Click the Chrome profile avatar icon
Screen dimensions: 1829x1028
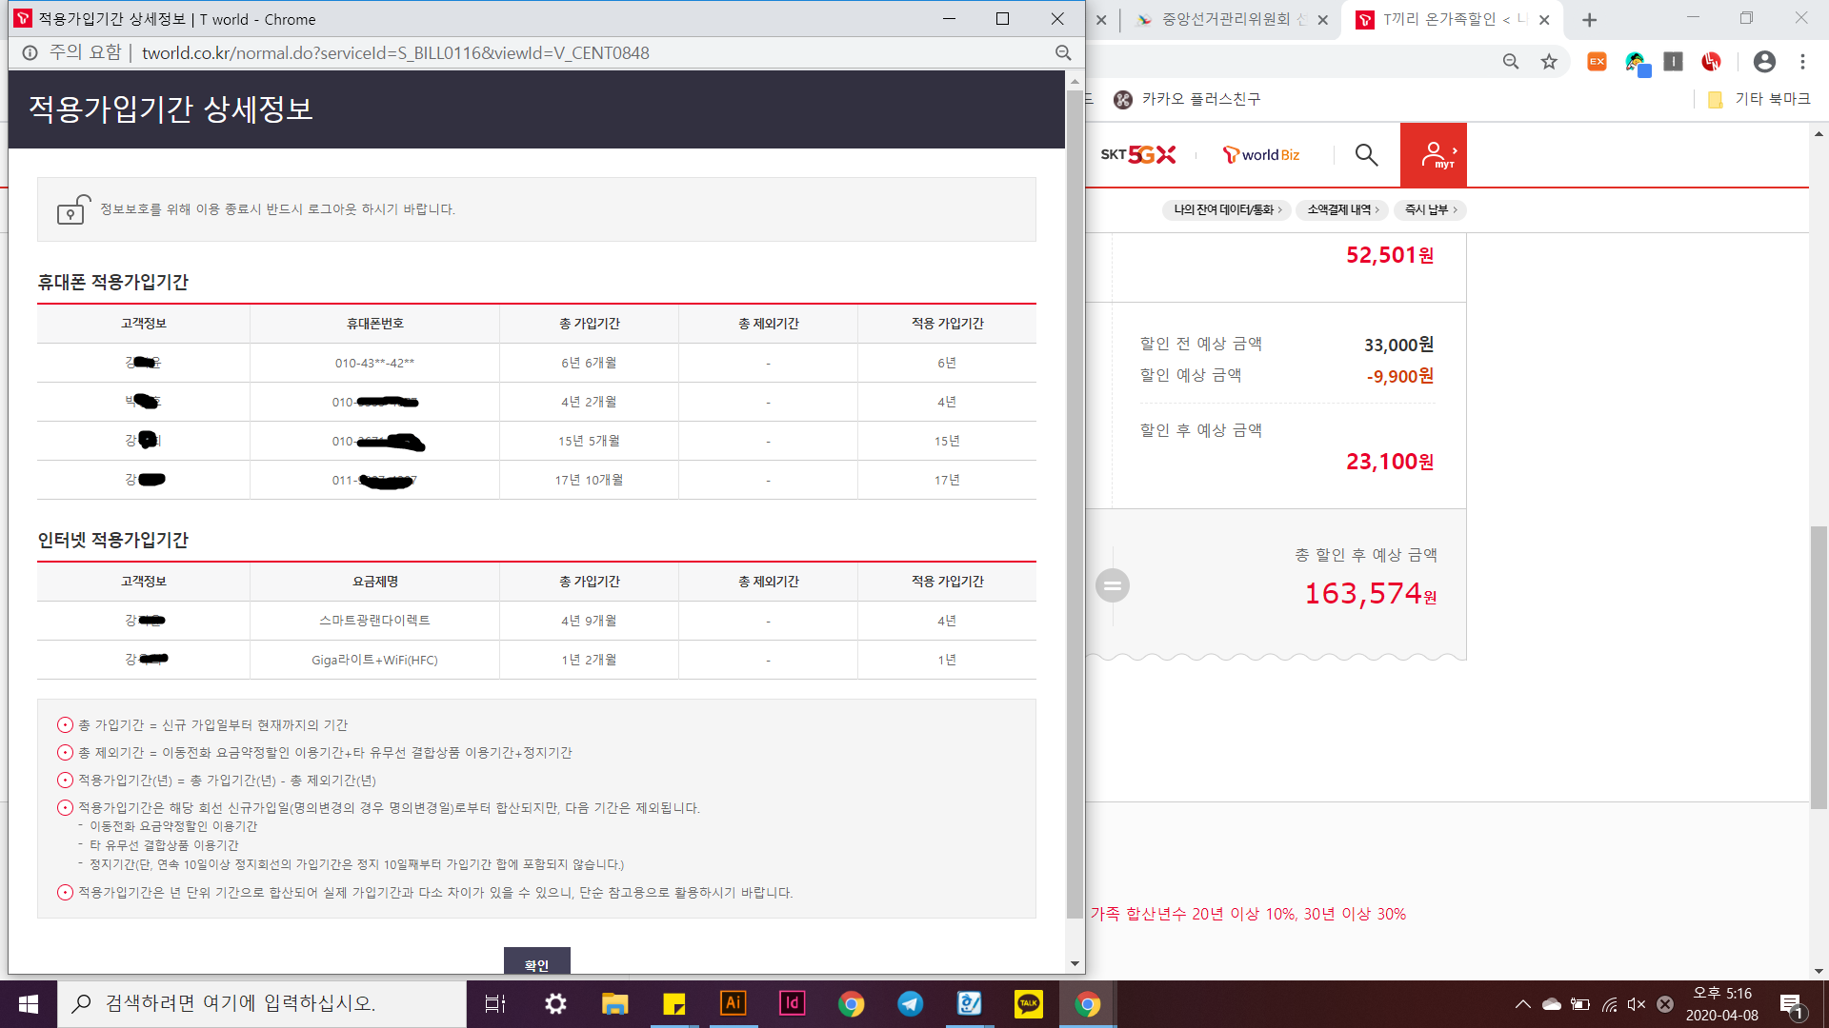point(1764,62)
